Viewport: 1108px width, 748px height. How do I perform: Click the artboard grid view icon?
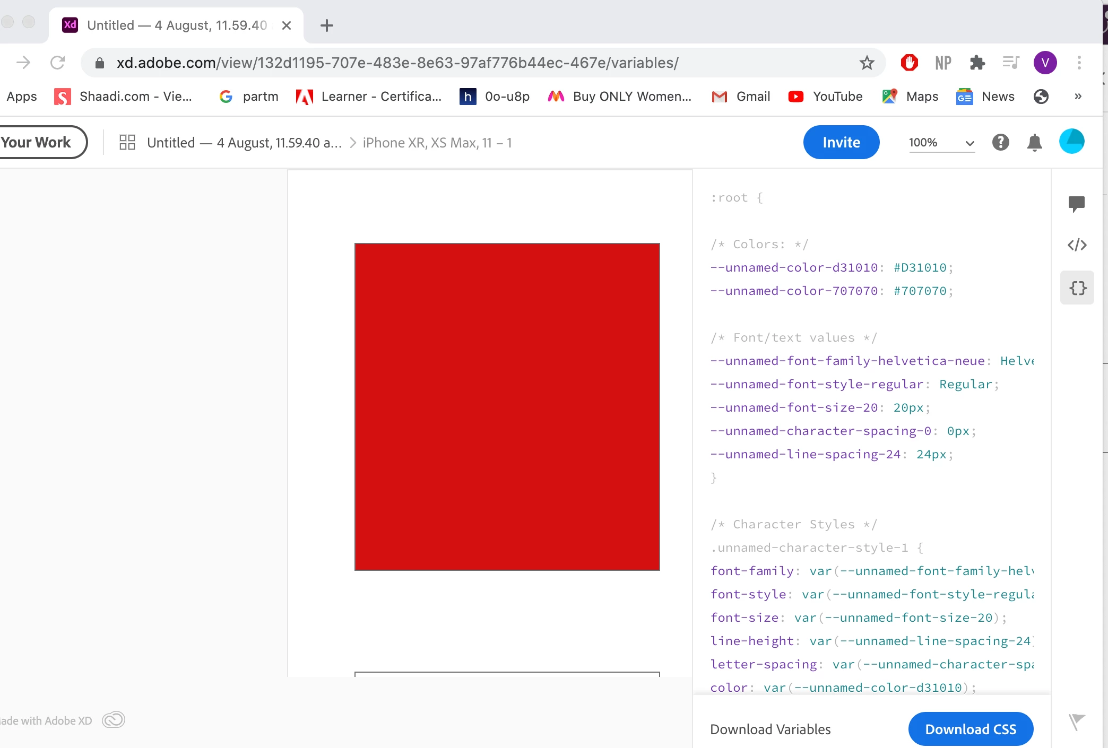pos(127,142)
